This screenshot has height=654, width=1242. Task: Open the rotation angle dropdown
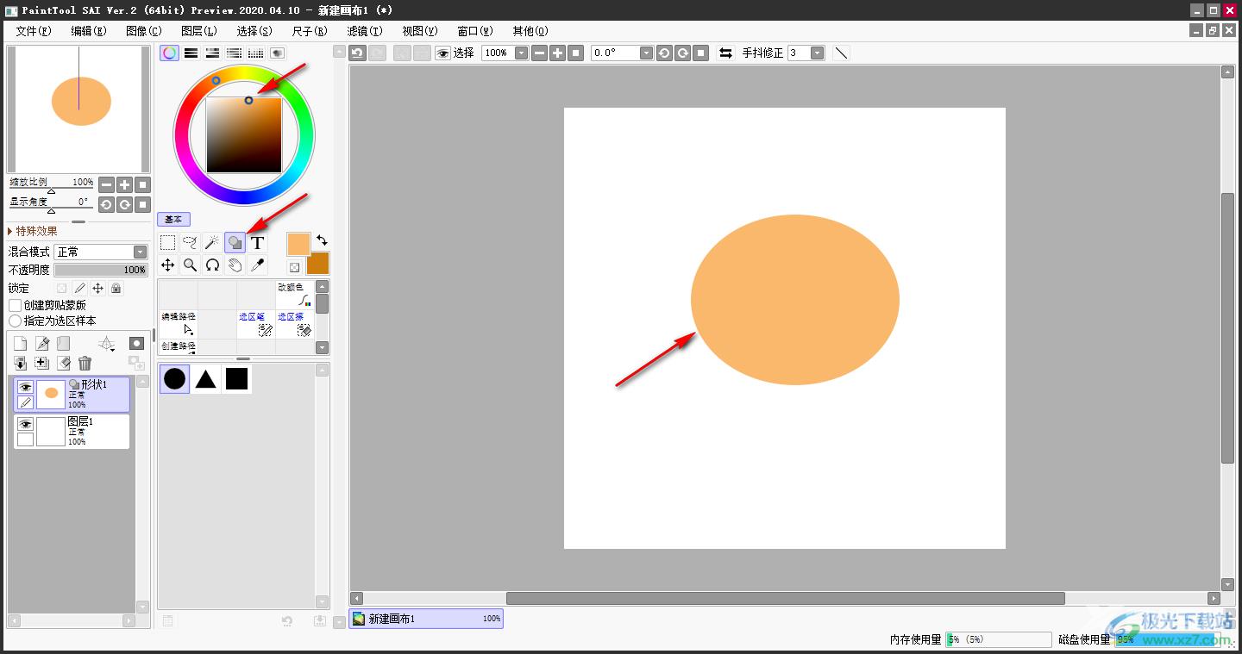pos(646,53)
